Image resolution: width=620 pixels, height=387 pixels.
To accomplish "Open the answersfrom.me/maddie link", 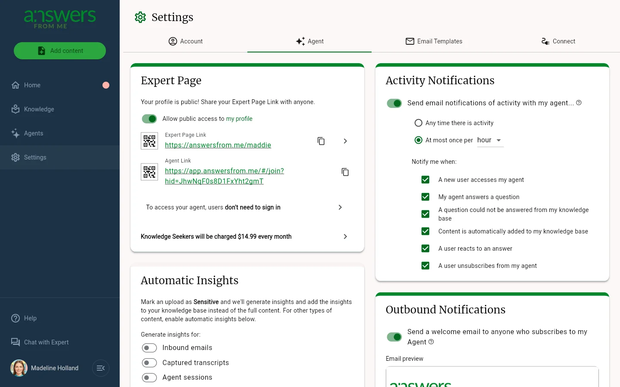I will click(x=218, y=145).
